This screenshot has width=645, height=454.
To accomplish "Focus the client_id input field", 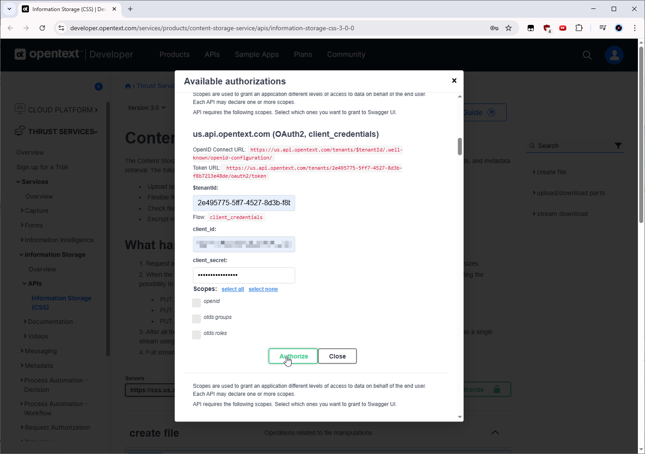I will point(244,244).
